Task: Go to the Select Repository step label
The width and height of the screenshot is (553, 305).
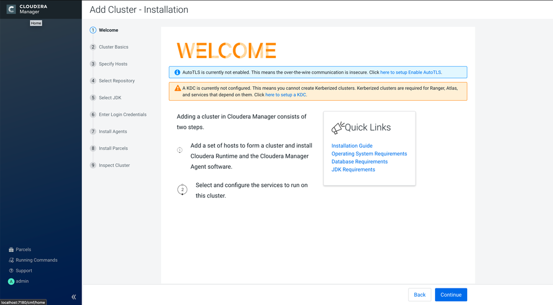Action: click(x=117, y=81)
